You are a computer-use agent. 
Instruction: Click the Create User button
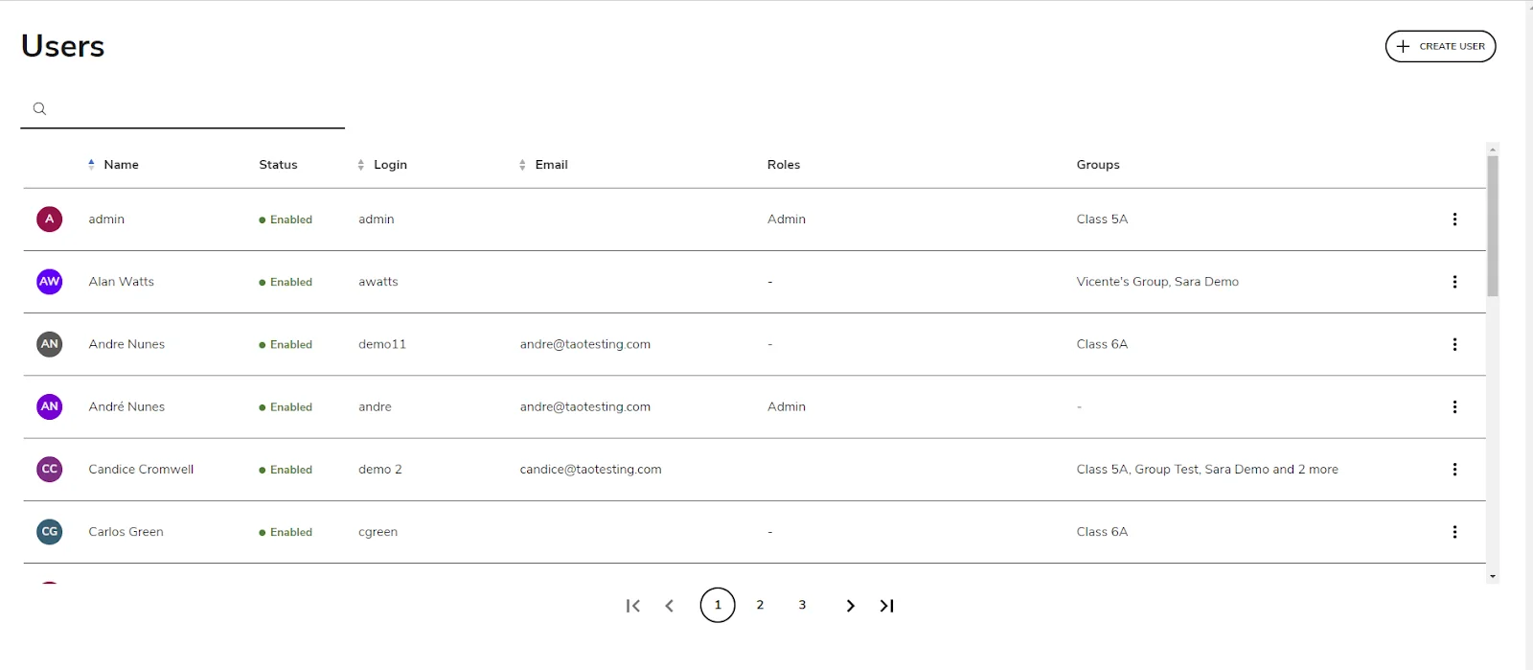(1440, 46)
